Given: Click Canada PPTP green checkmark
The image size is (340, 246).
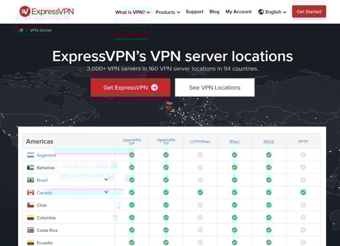Looking at the screenshot, I should 303,193.
